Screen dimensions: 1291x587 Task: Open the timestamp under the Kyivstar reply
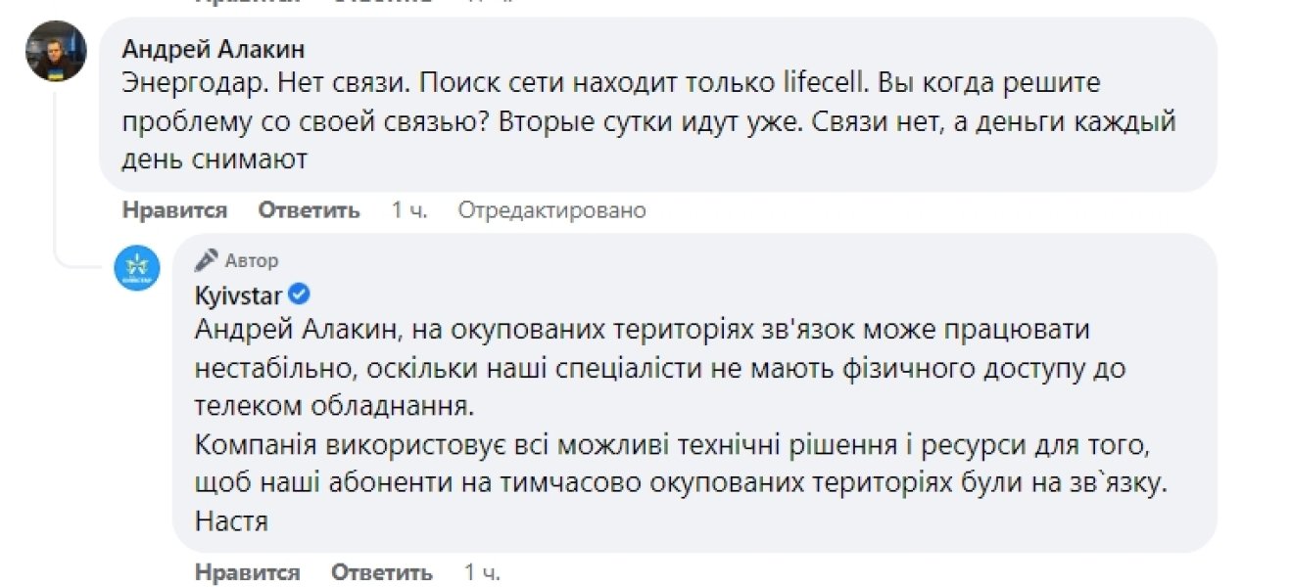point(482,571)
